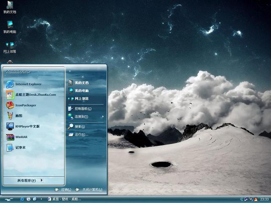The width and height of the screenshot is (271, 203).
Task: Open 记事本 (Notepad)
Action: (x=21, y=147)
